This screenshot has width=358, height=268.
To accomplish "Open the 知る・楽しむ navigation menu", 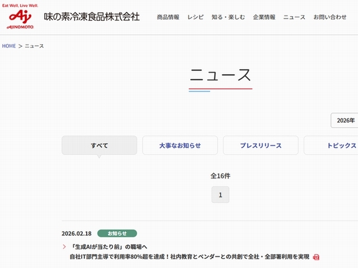I will pos(228,17).
